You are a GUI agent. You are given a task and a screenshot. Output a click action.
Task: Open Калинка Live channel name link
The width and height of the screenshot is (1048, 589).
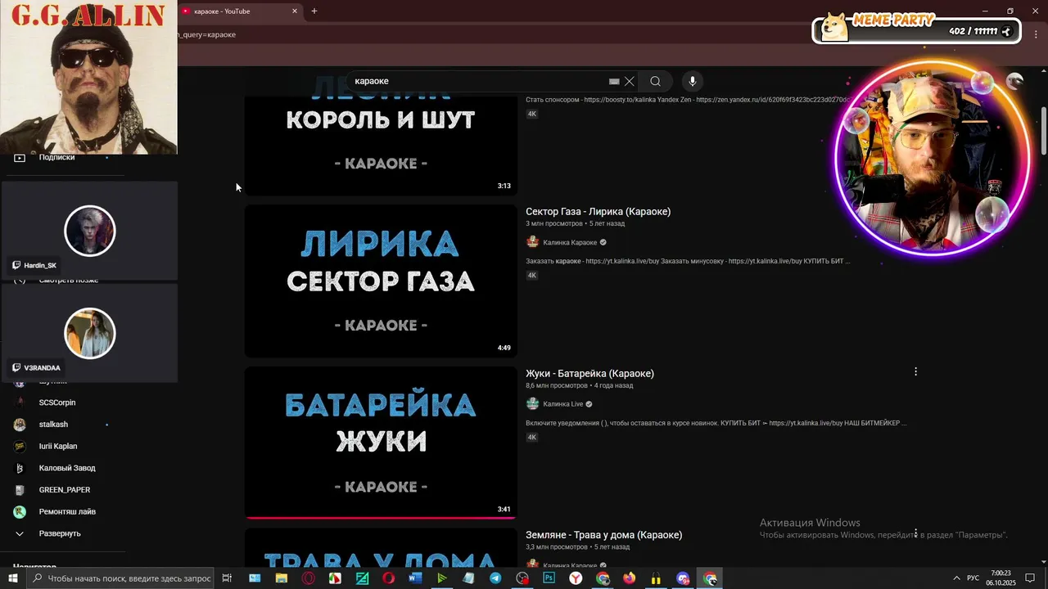[563, 404]
